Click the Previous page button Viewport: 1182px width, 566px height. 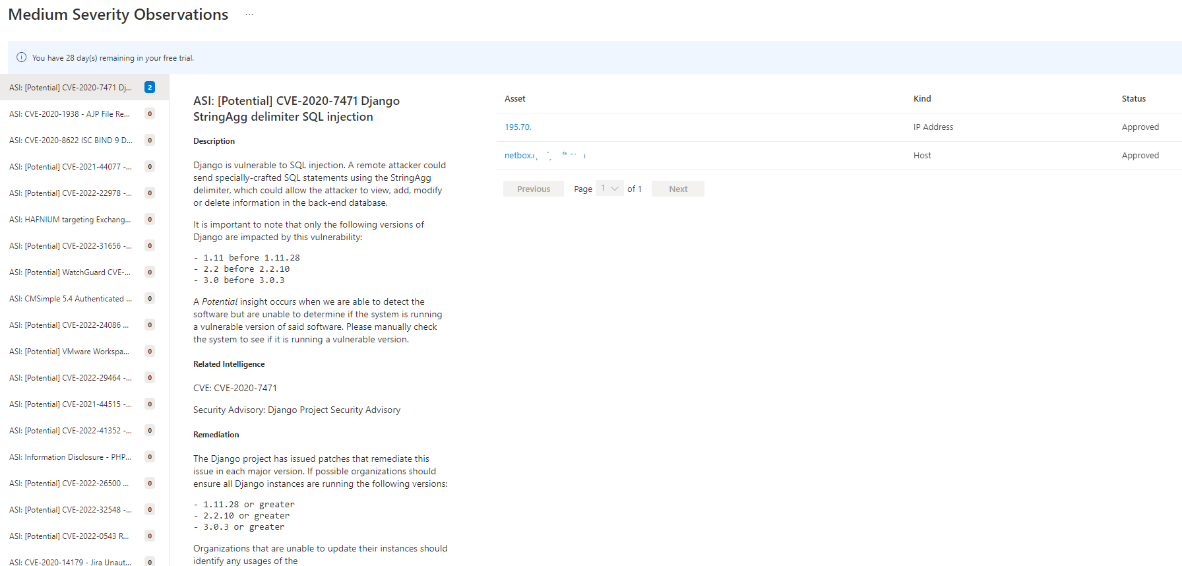point(533,189)
